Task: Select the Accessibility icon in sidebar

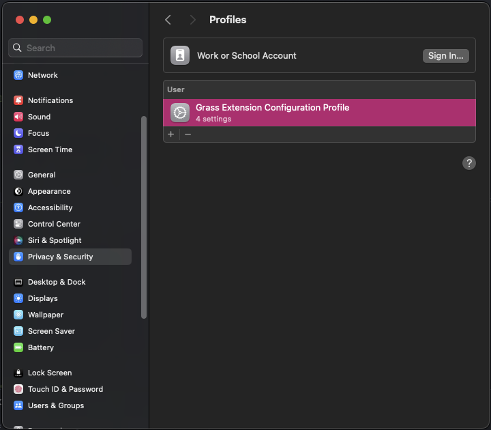Action: (x=18, y=207)
